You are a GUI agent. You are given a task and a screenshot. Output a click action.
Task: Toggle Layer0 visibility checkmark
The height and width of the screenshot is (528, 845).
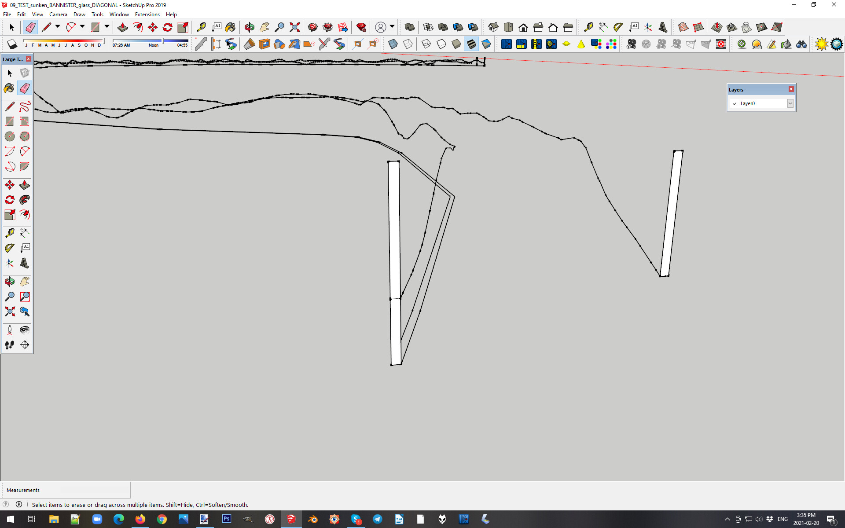pos(735,104)
